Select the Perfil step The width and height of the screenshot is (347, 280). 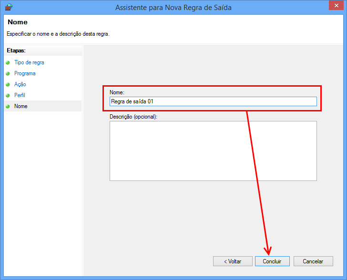coord(20,95)
